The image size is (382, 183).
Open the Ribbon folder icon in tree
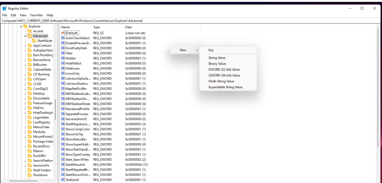[30, 151]
